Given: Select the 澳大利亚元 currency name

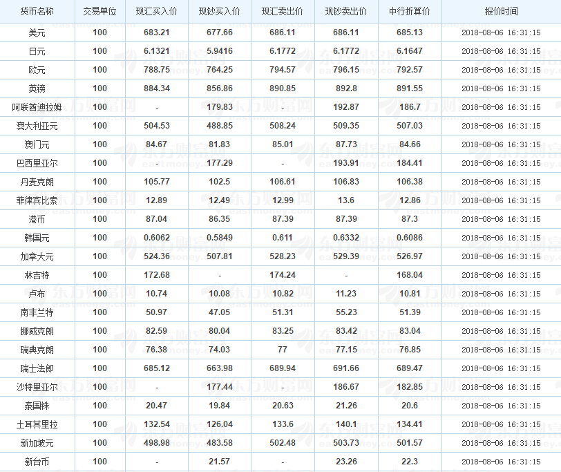Looking at the screenshot, I should (x=37, y=126).
